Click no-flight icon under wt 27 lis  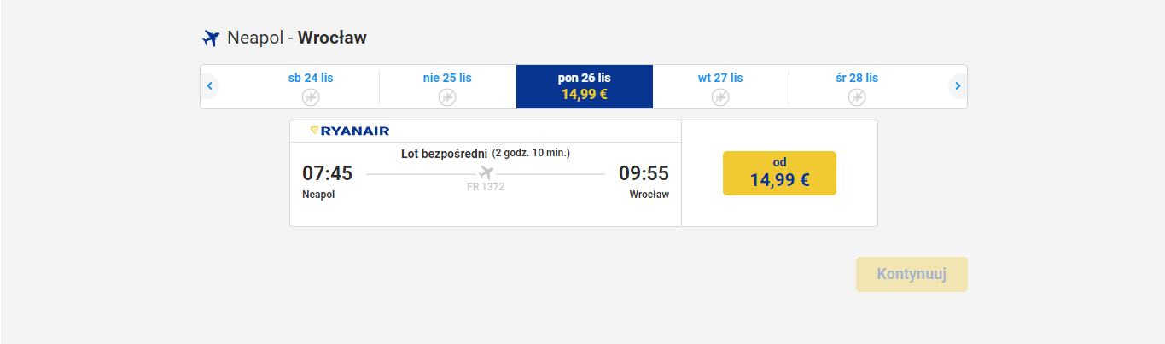[x=720, y=97]
